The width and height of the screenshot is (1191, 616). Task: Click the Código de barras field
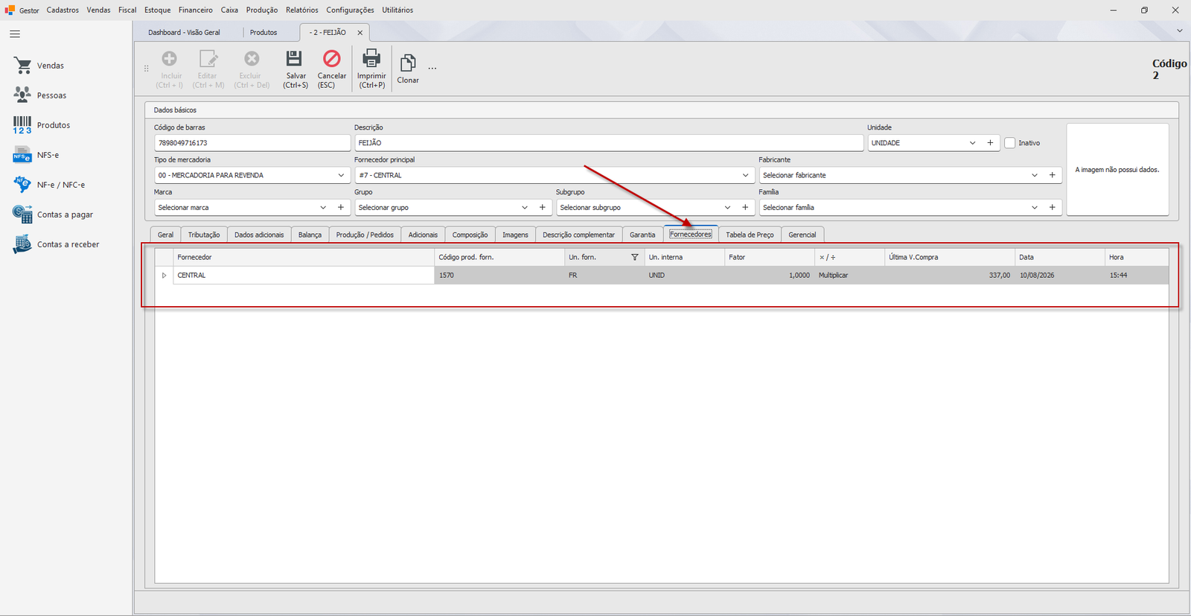point(252,143)
